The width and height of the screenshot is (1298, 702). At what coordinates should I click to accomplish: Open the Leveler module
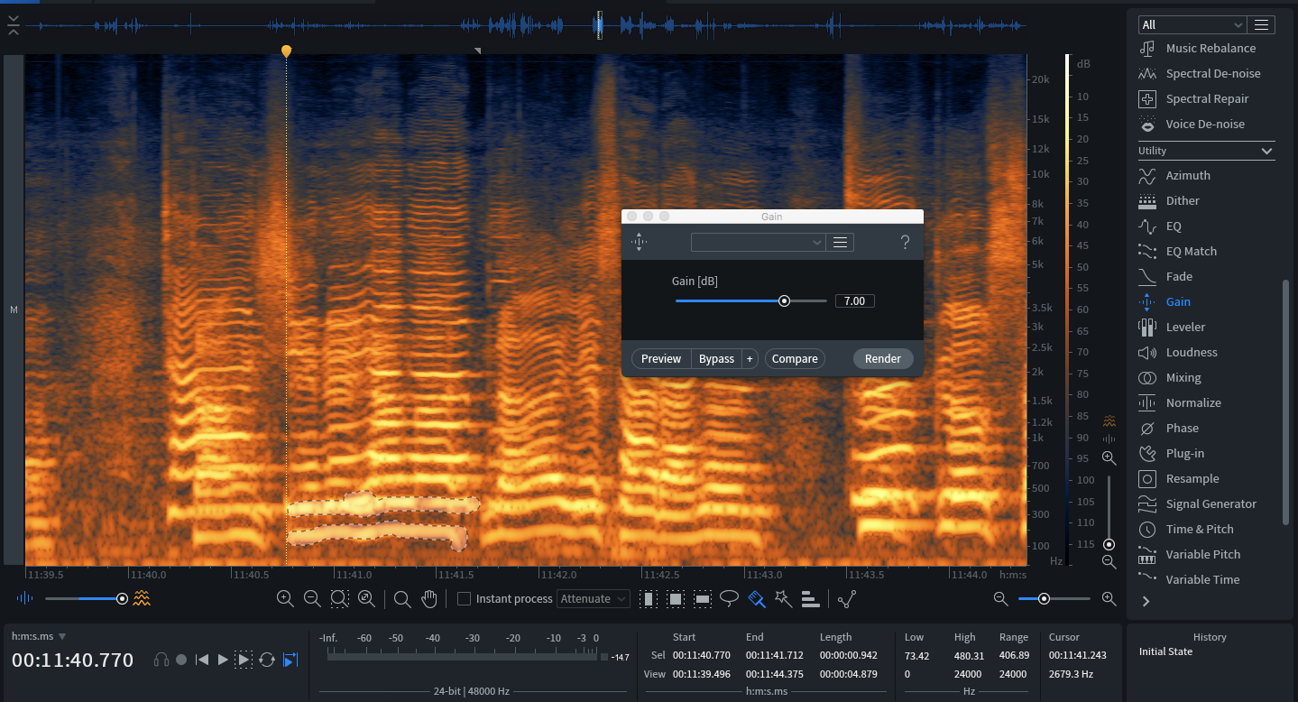[x=1185, y=327]
